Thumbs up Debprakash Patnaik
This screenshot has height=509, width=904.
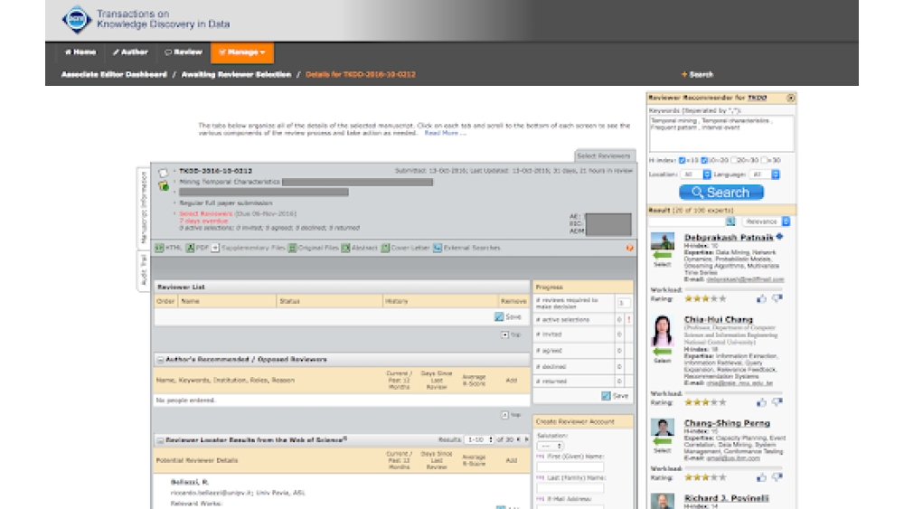click(761, 298)
